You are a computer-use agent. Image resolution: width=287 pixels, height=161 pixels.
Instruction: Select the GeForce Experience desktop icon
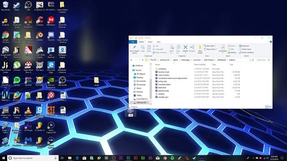click(x=51, y=82)
